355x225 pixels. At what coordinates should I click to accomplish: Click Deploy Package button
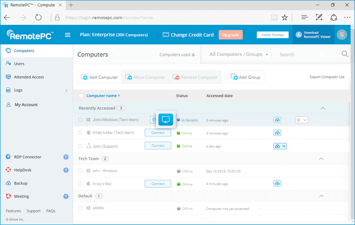(x=272, y=35)
